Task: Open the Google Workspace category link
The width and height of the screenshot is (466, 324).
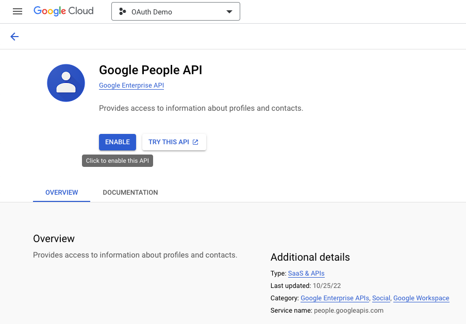Action: [421, 298]
